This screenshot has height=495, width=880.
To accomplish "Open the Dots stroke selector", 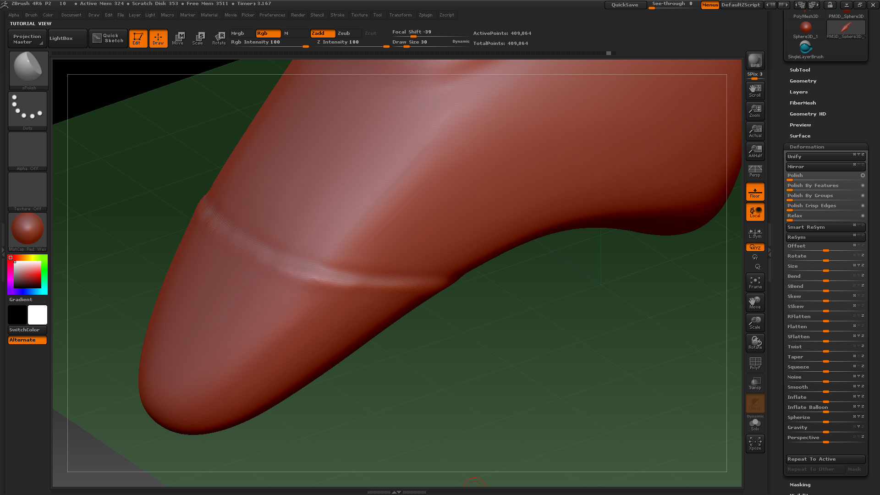I will [27, 110].
